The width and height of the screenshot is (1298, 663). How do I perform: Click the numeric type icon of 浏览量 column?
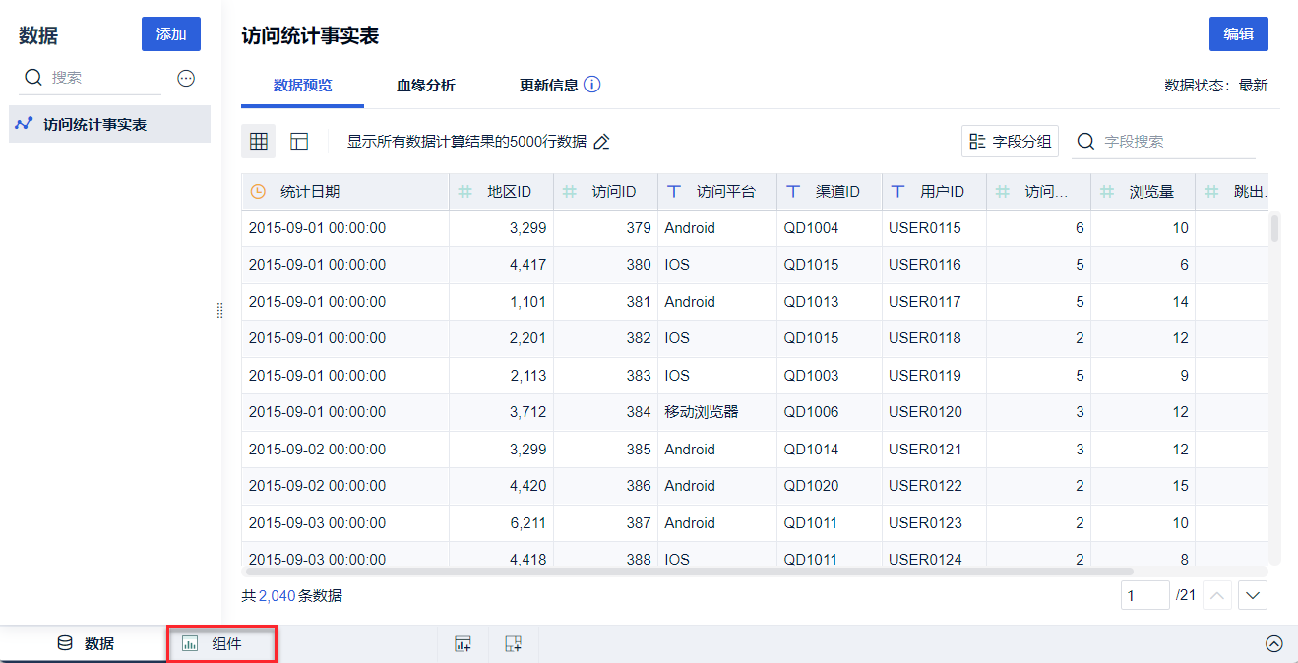[1107, 192]
